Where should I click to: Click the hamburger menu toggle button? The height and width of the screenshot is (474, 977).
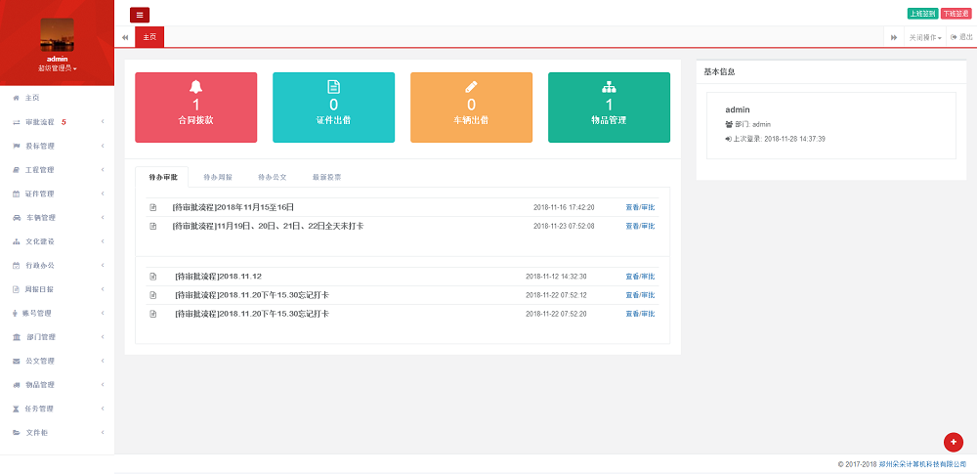pos(140,15)
